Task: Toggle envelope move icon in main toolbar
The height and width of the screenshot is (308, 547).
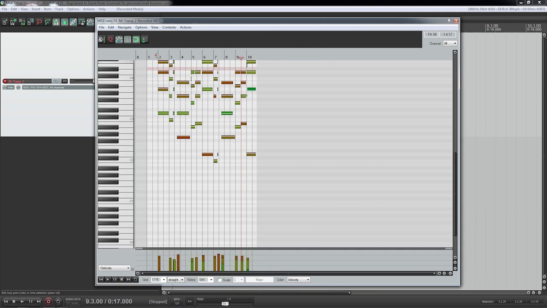Action: 90,22
